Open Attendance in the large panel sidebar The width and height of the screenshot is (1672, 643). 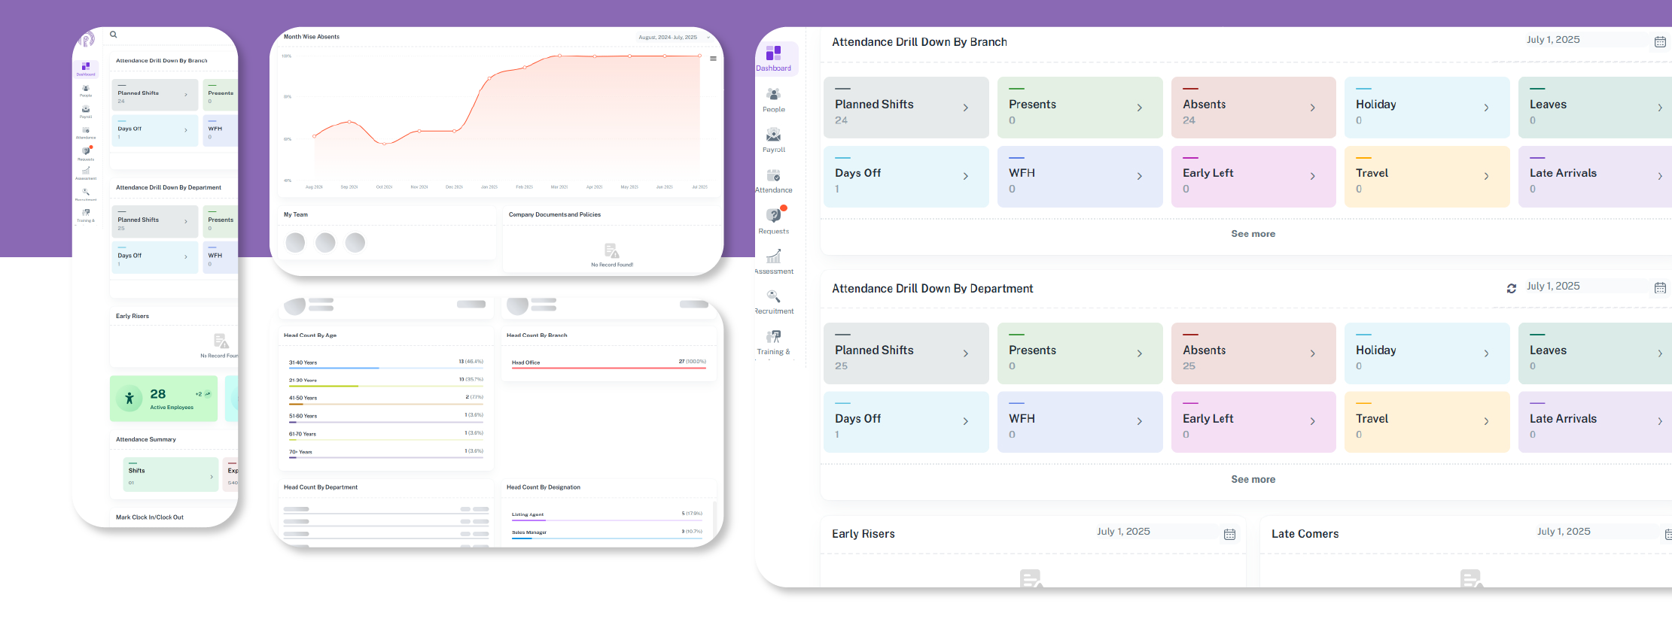click(x=774, y=180)
